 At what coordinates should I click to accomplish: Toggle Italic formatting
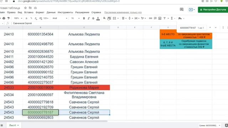89,18
